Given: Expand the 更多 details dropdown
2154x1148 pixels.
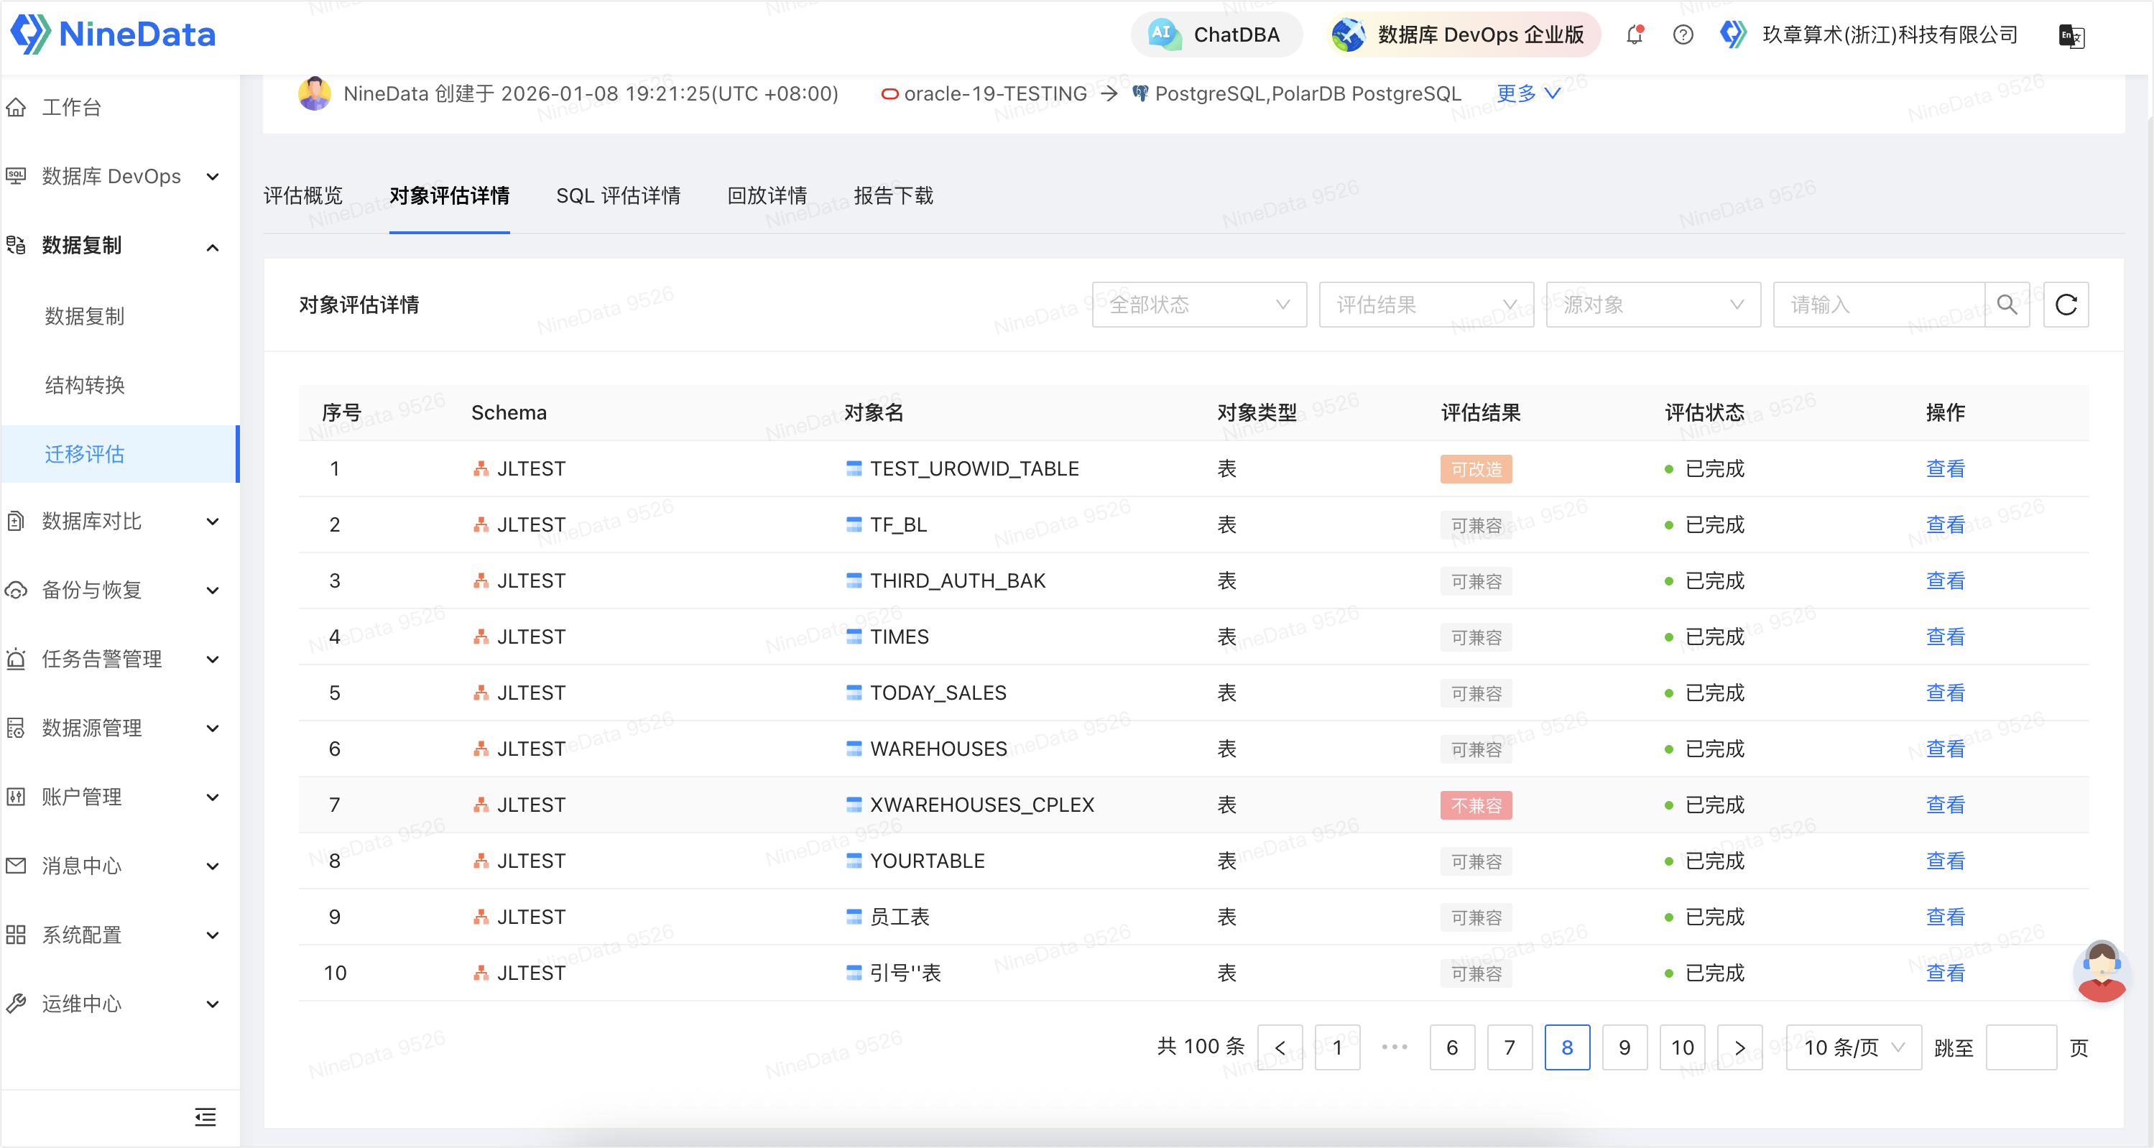Looking at the screenshot, I should pyautogui.click(x=1527, y=93).
